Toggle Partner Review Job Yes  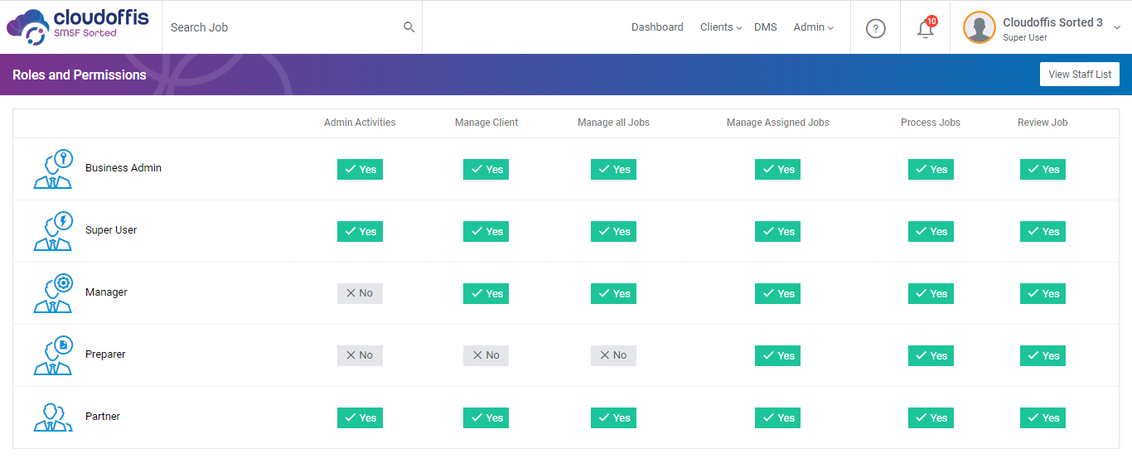[1043, 417]
